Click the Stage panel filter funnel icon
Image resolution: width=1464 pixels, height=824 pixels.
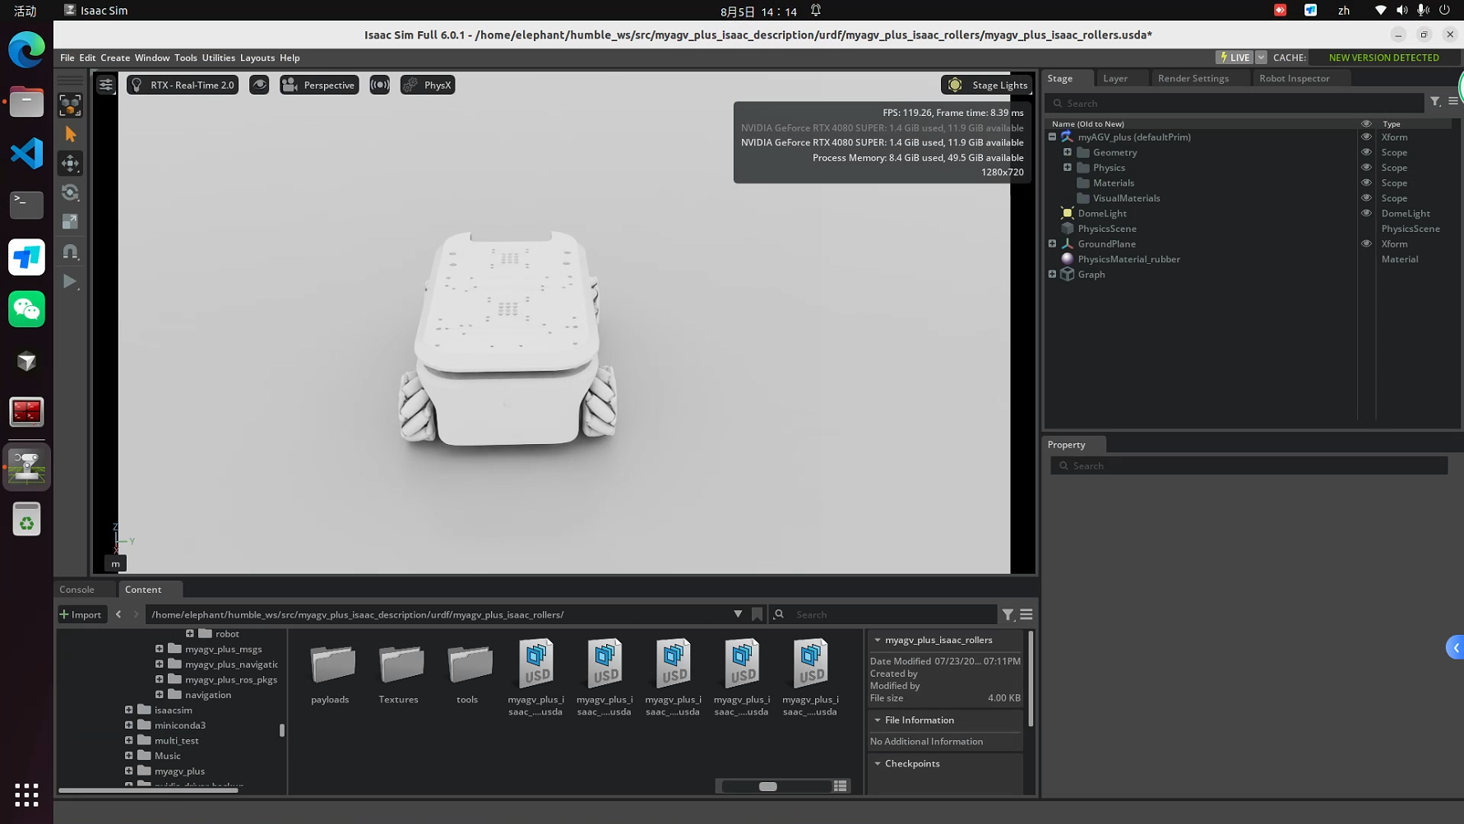click(1435, 101)
